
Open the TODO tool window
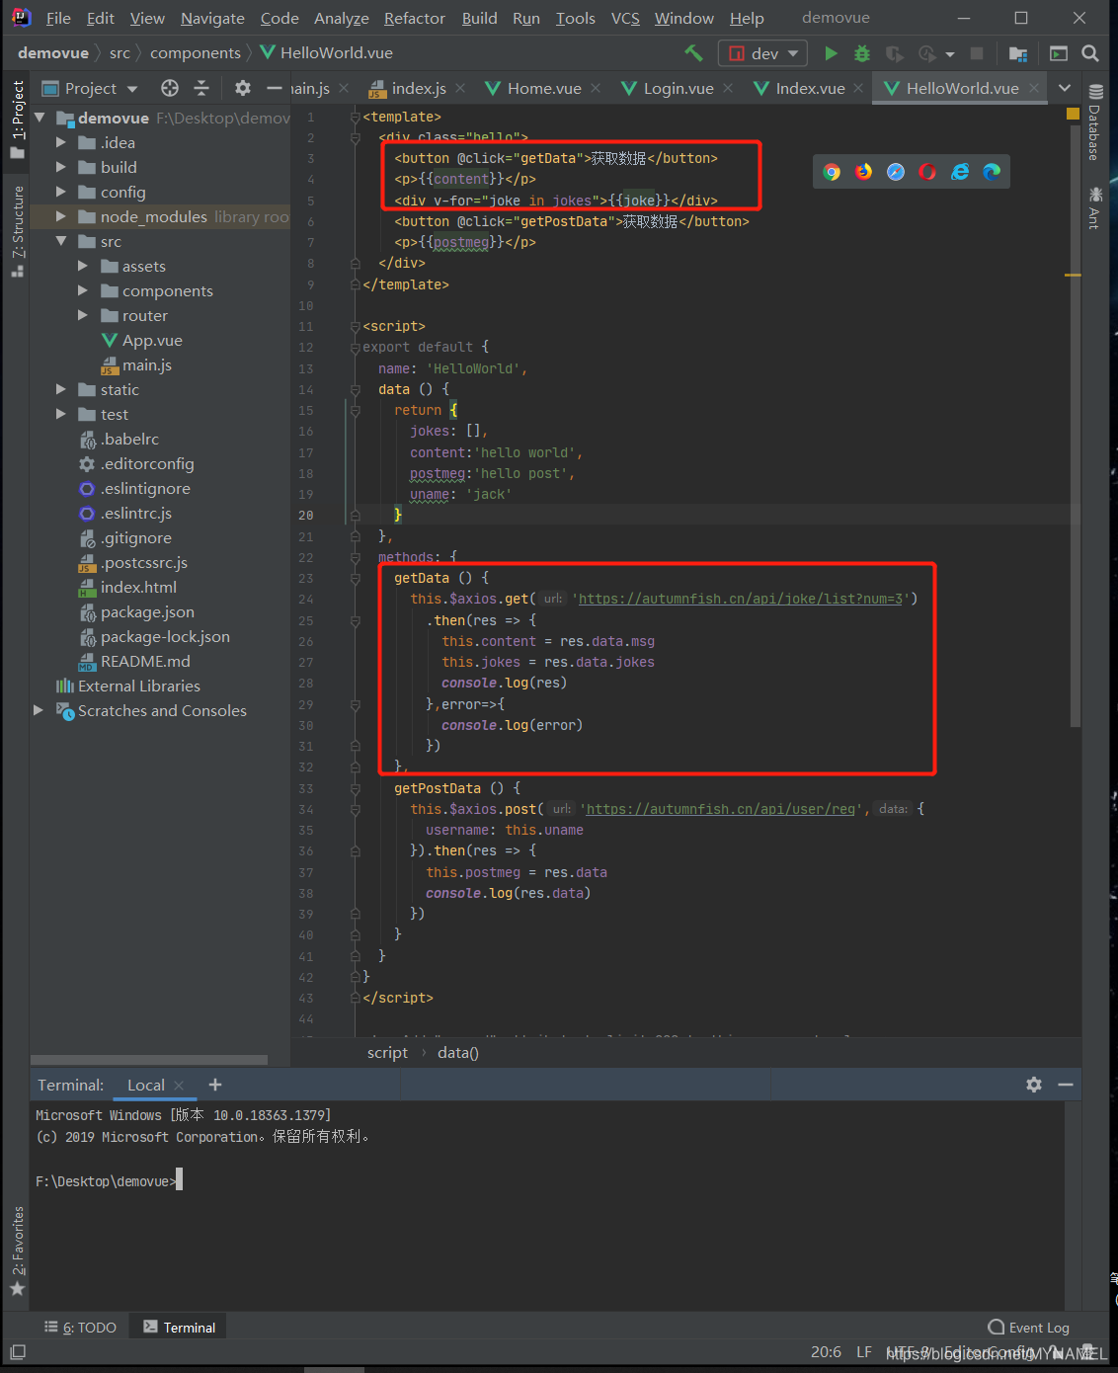[80, 1328]
